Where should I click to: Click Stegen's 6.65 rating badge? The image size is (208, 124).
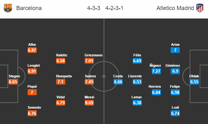[13, 82]
